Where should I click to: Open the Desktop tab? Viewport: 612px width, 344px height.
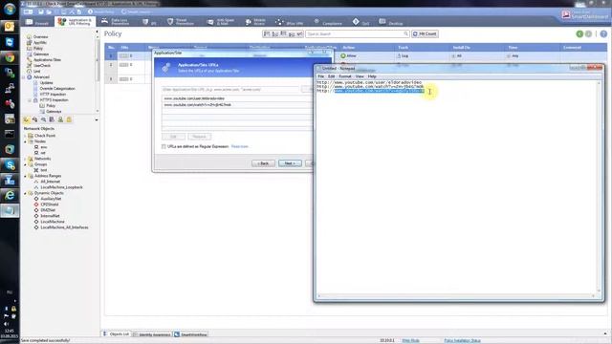(x=391, y=22)
